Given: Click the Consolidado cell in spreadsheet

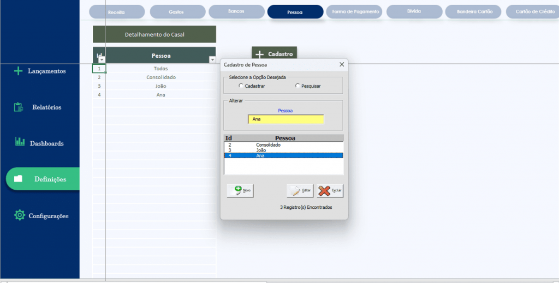Looking at the screenshot, I should tap(161, 77).
